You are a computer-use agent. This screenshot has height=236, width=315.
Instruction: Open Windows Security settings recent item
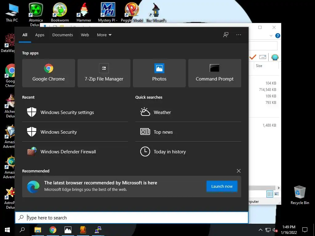click(75, 112)
